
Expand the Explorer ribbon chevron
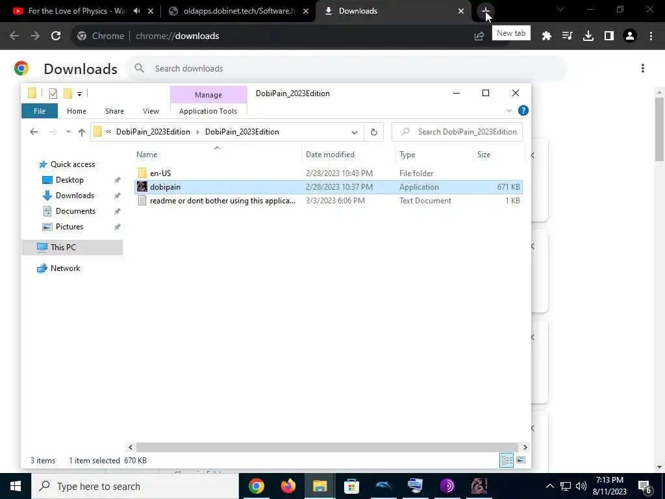(509, 110)
